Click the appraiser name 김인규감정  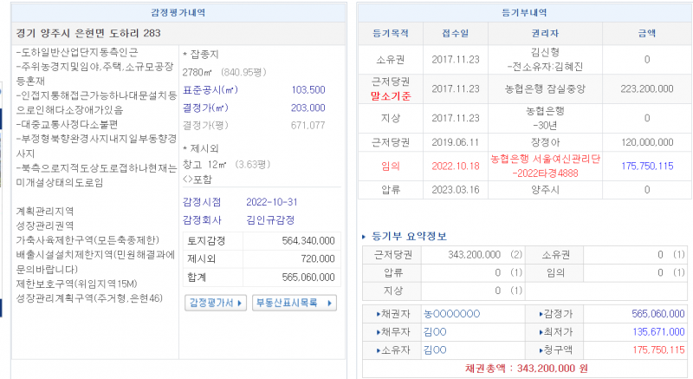click(x=272, y=219)
